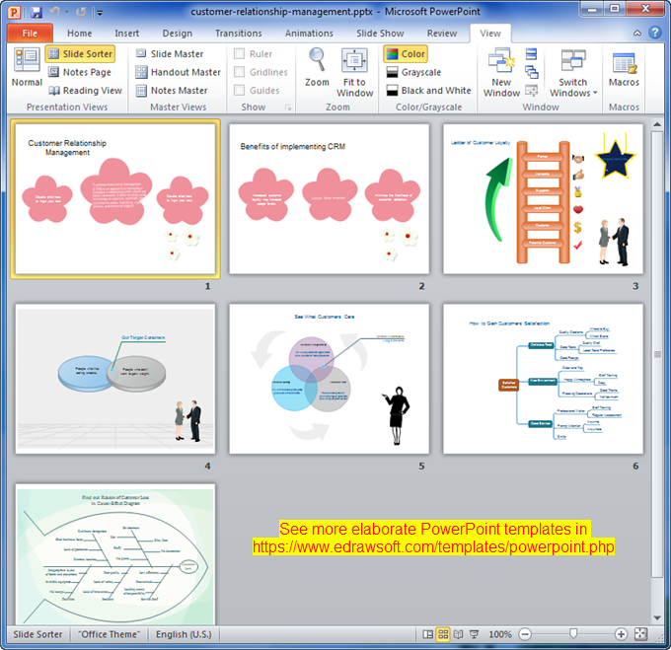Click the Save icon in the quick access toolbar
671x650 pixels.
[x=37, y=12]
